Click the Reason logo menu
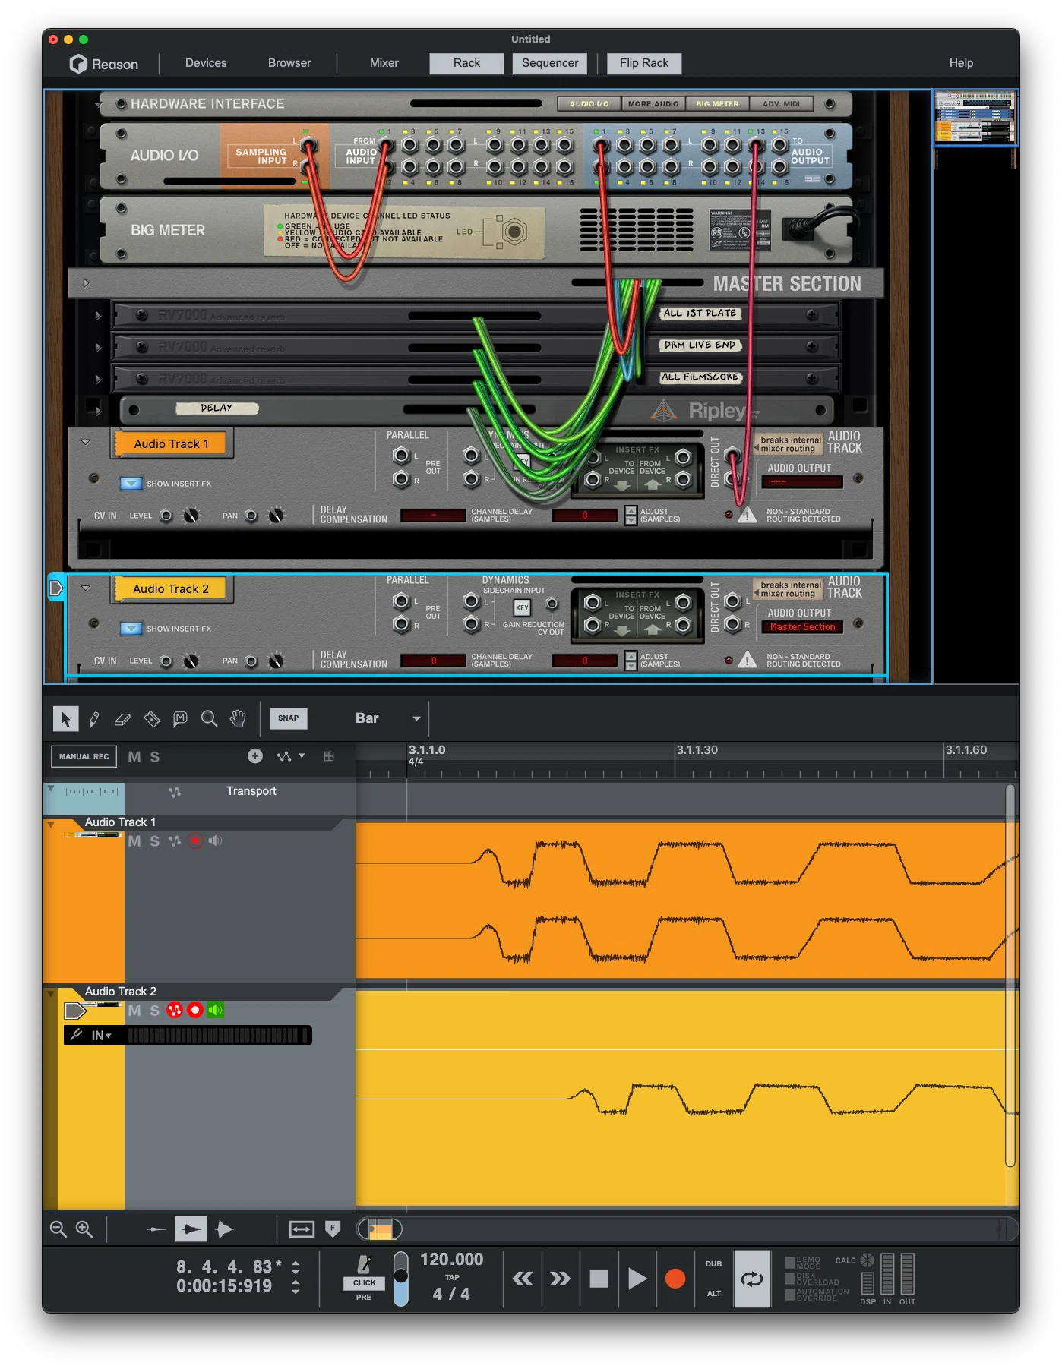1062x1369 pixels. 103,64
